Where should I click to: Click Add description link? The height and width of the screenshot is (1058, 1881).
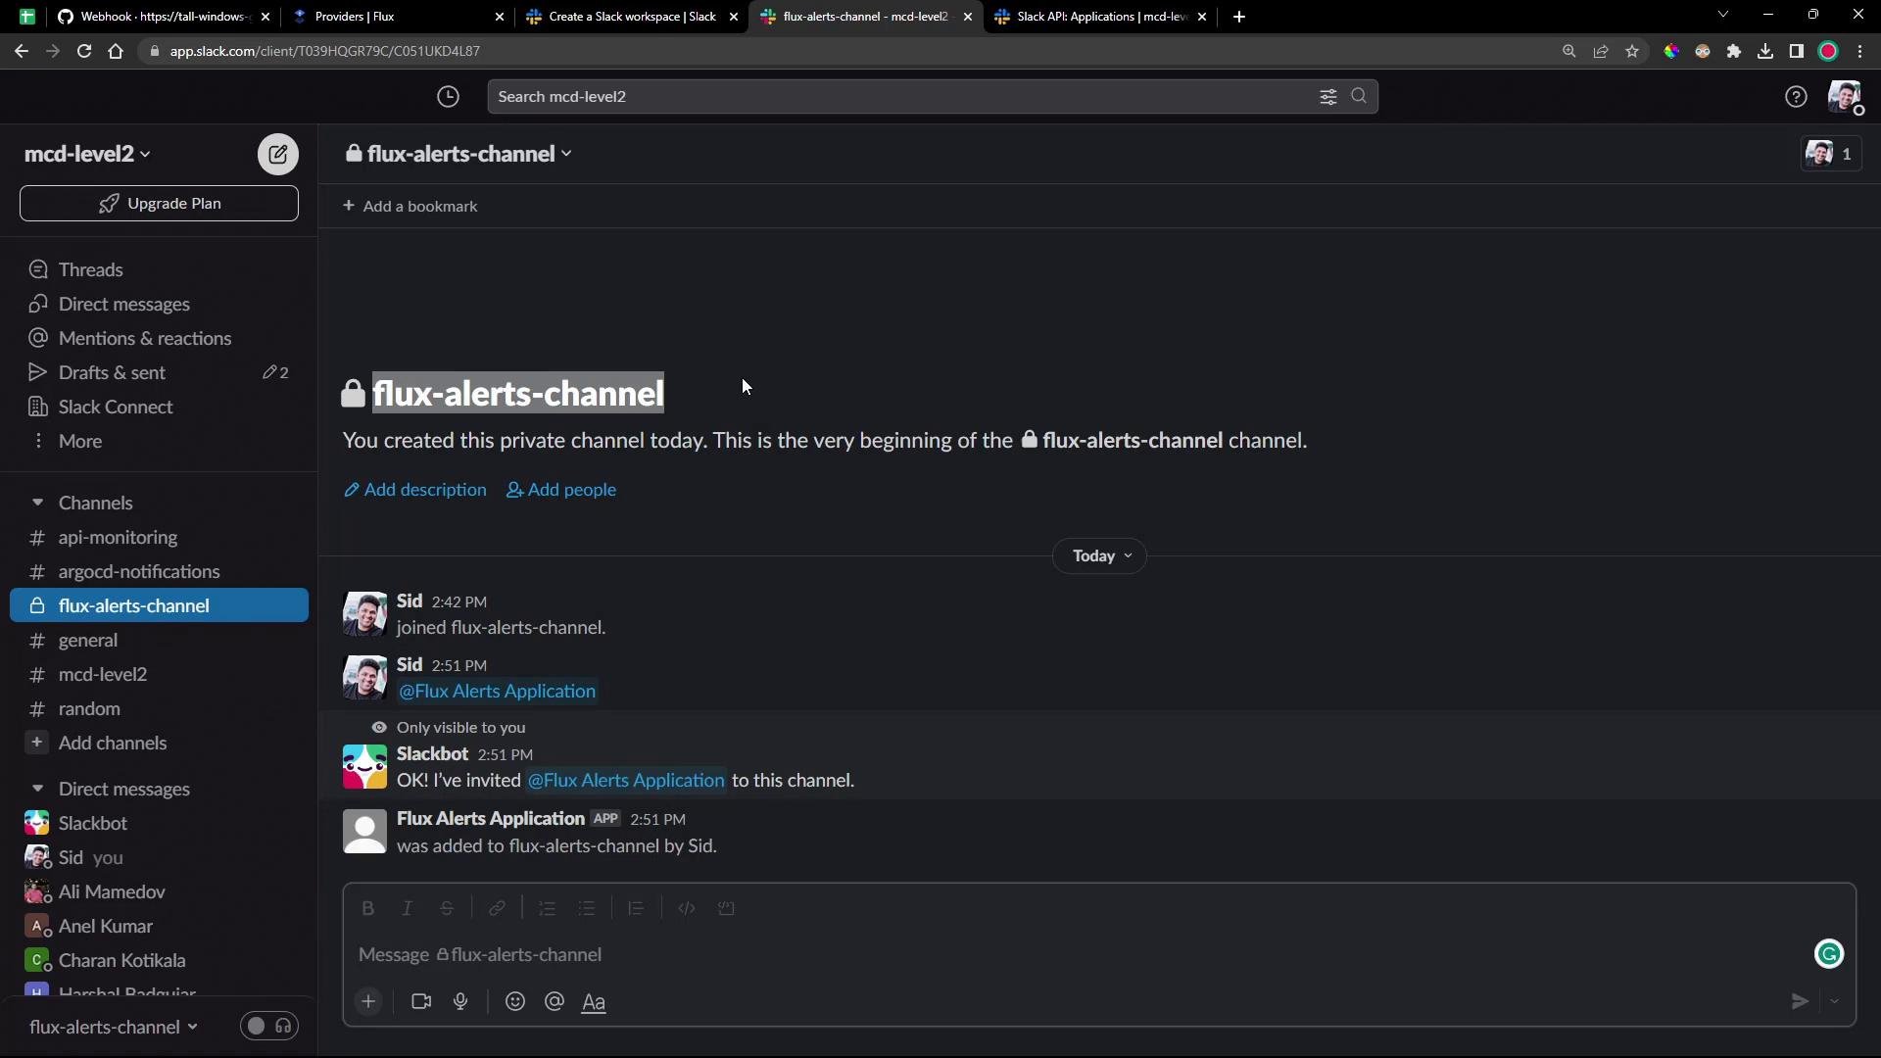(x=415, y=490)
